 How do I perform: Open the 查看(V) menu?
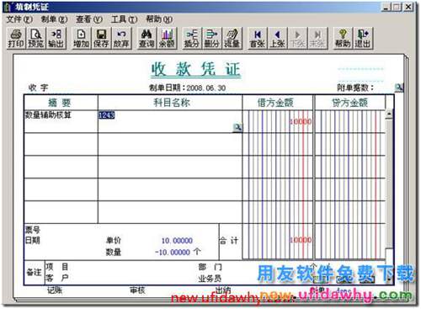point(89,19)
